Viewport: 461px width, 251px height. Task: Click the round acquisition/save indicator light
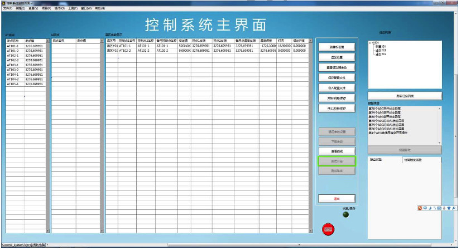pos(345,215)
